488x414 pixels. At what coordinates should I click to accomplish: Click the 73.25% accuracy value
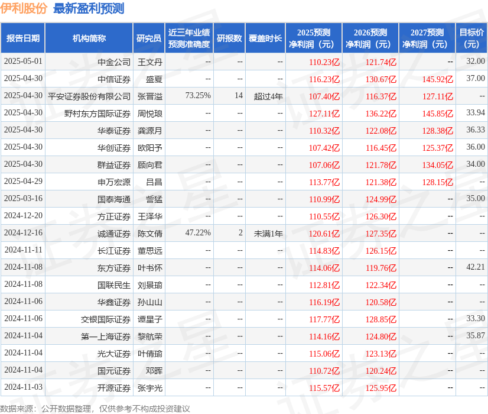[199, 96]
